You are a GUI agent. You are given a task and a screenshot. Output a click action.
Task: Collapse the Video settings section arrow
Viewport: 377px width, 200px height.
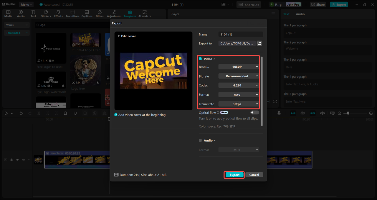point(214,59)
